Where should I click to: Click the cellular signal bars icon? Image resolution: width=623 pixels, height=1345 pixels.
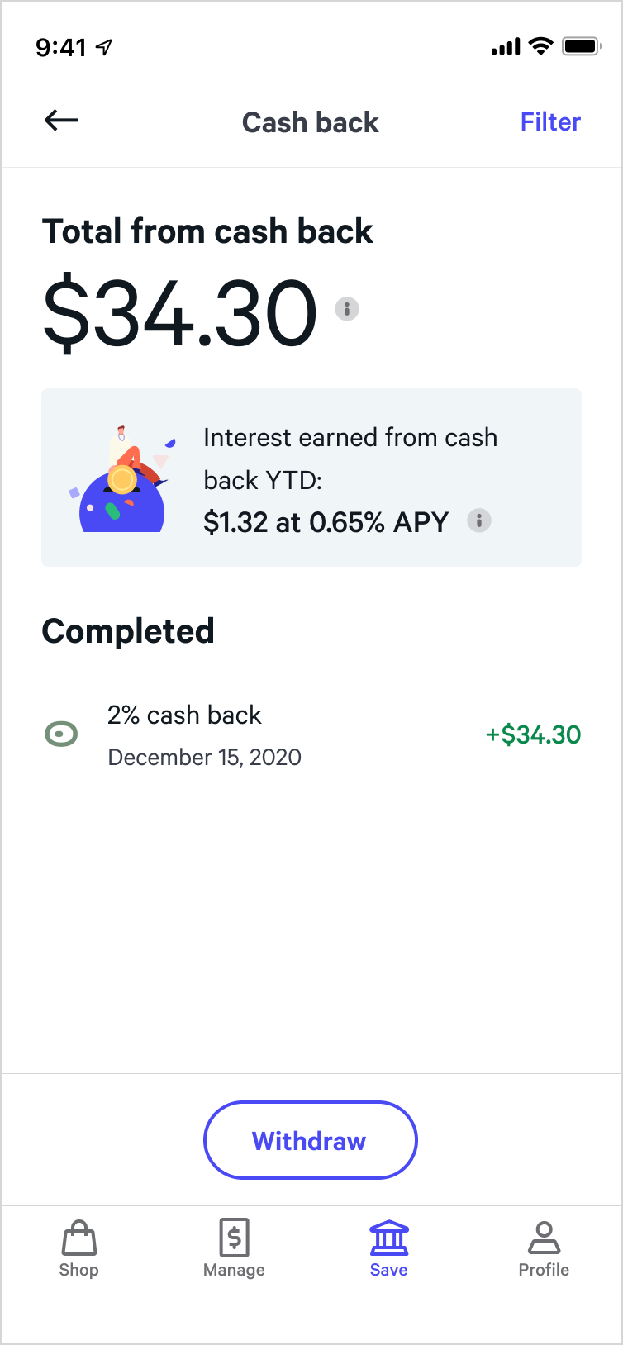click(505, 47)
